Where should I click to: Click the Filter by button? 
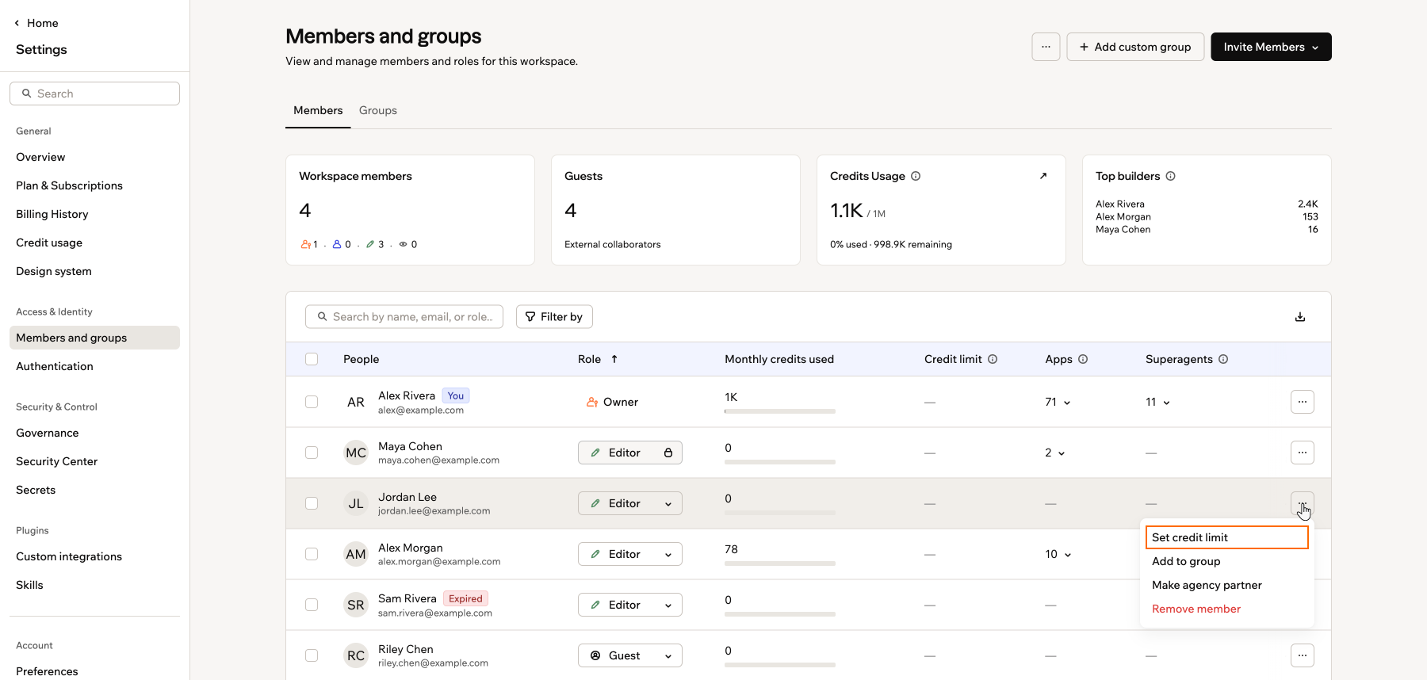[x=554, y=317]
